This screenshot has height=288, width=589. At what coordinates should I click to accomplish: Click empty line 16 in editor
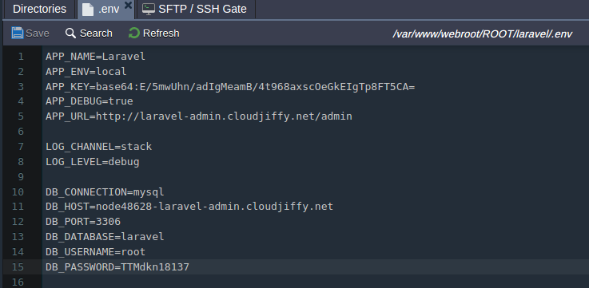tap(316, 282)
